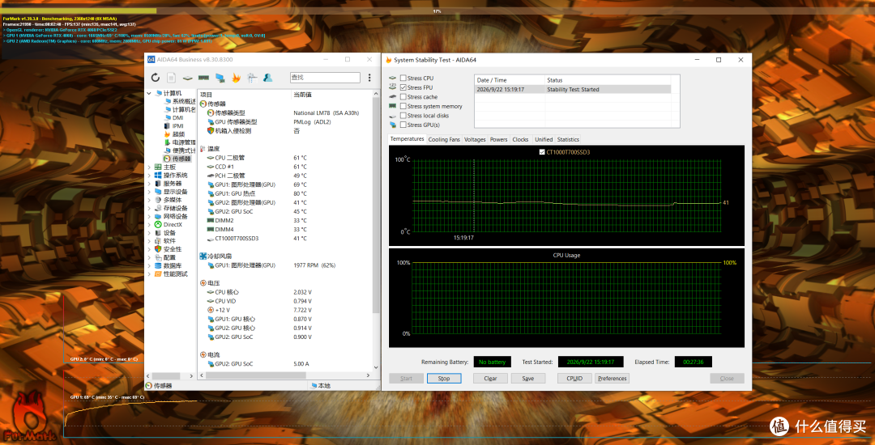Click the Stability Test: Started log row

coord(573,89)
